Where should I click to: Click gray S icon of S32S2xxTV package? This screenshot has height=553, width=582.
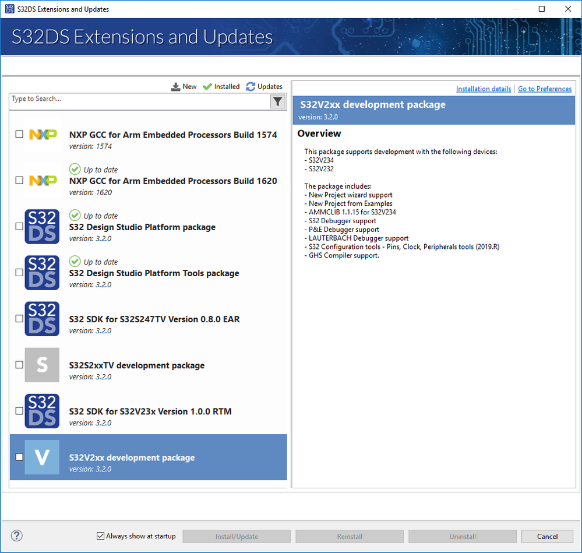tap(42, 365)
